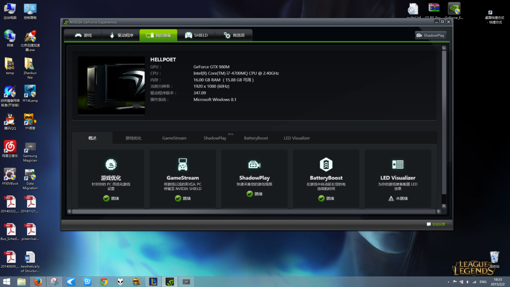
Task: Click green ready checkmark under GameStream
Action: tap(178, 198)
